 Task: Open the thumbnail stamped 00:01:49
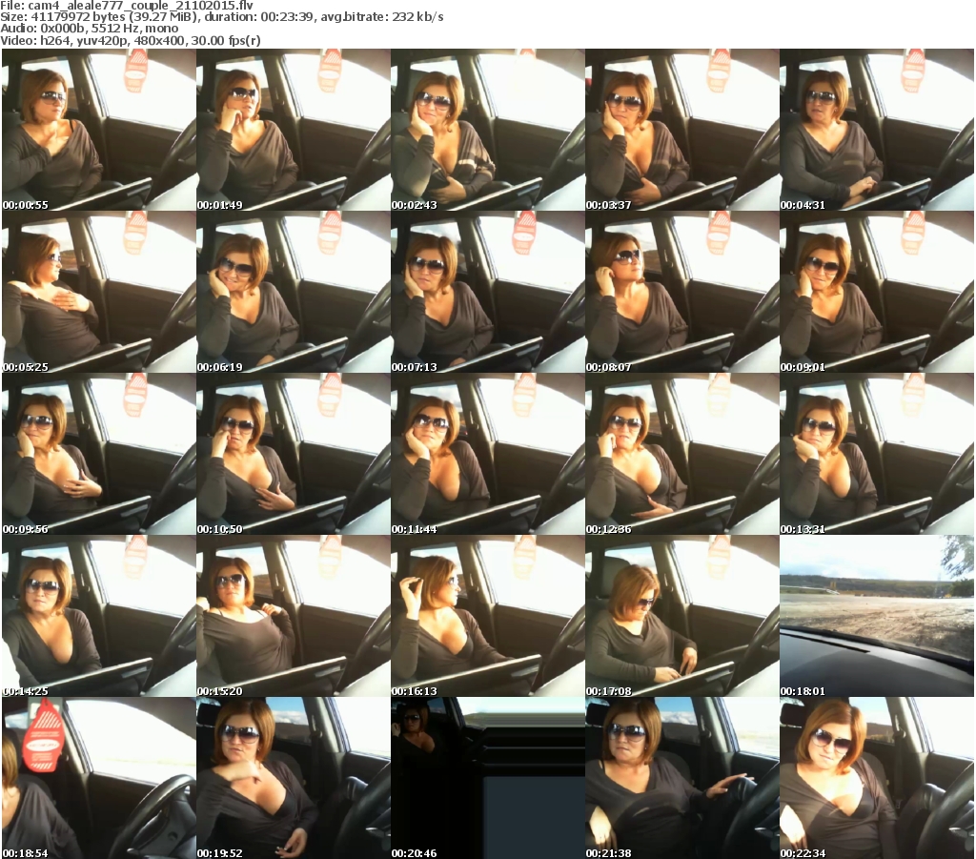(x=294, y=130)
